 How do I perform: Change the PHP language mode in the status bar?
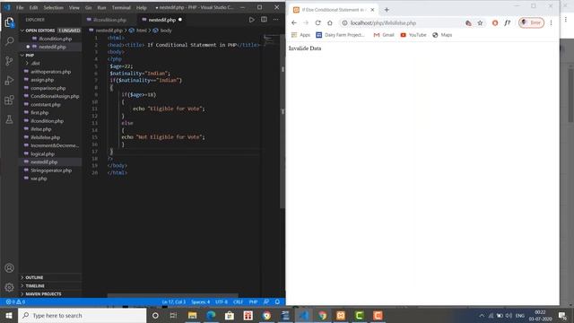point(253,301)
